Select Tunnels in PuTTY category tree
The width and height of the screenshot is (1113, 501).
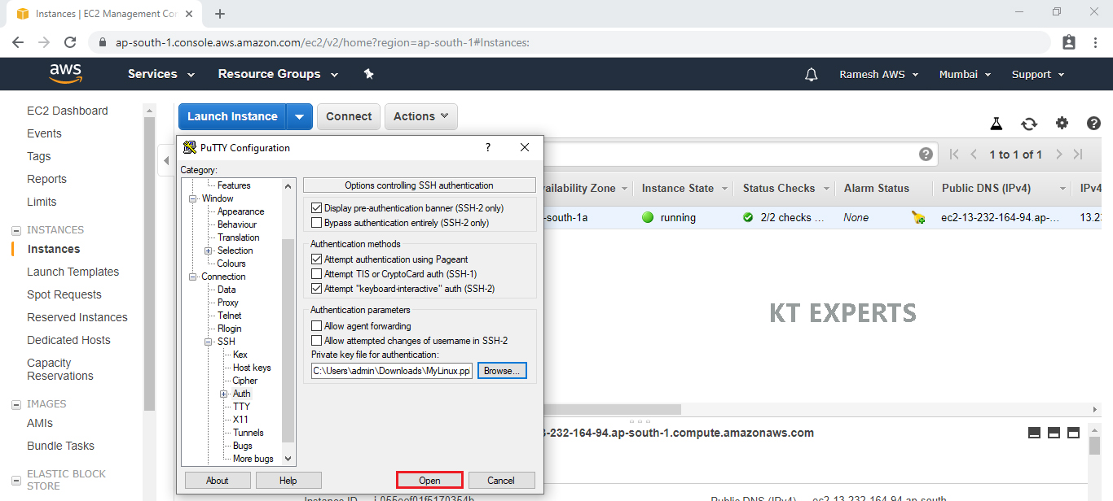pos(249,433)
